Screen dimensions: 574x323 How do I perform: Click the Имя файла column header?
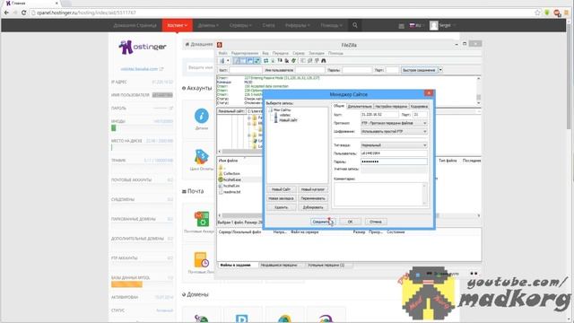[x=229, y=161]
